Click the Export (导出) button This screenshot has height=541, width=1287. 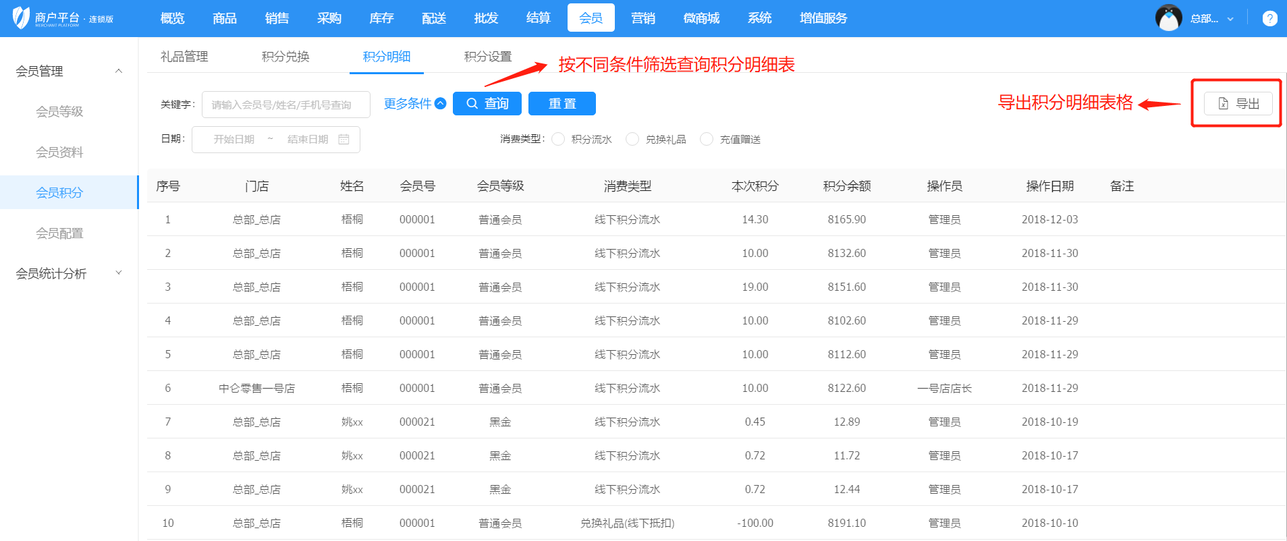point(1238,104)
